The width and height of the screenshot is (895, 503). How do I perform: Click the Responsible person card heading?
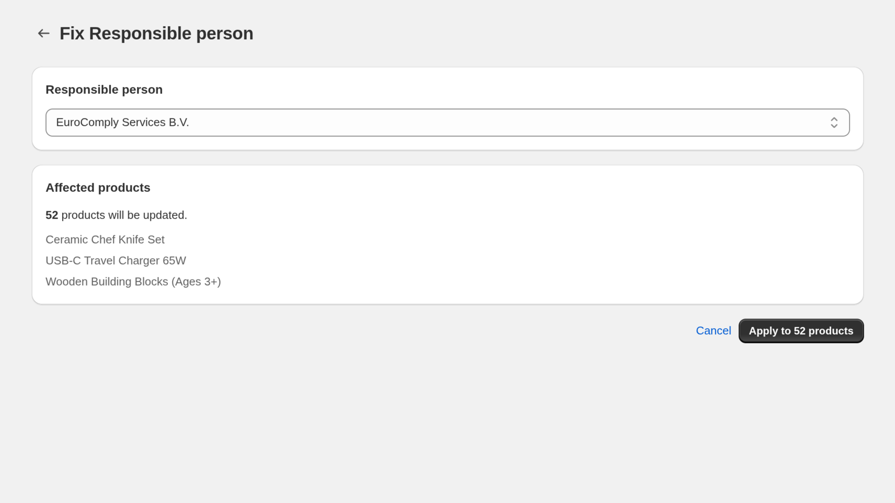104,89
